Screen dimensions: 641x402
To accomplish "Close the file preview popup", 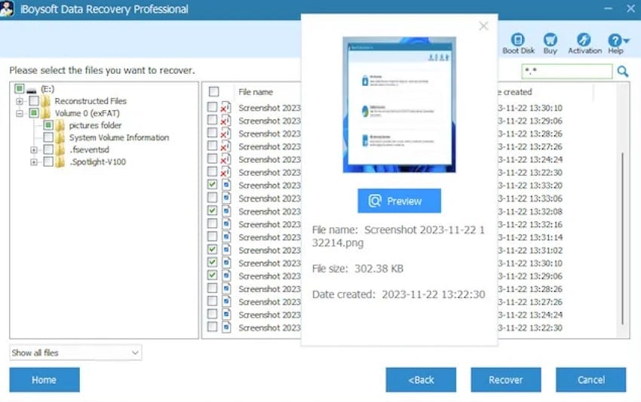I will [x=483, y=26].
